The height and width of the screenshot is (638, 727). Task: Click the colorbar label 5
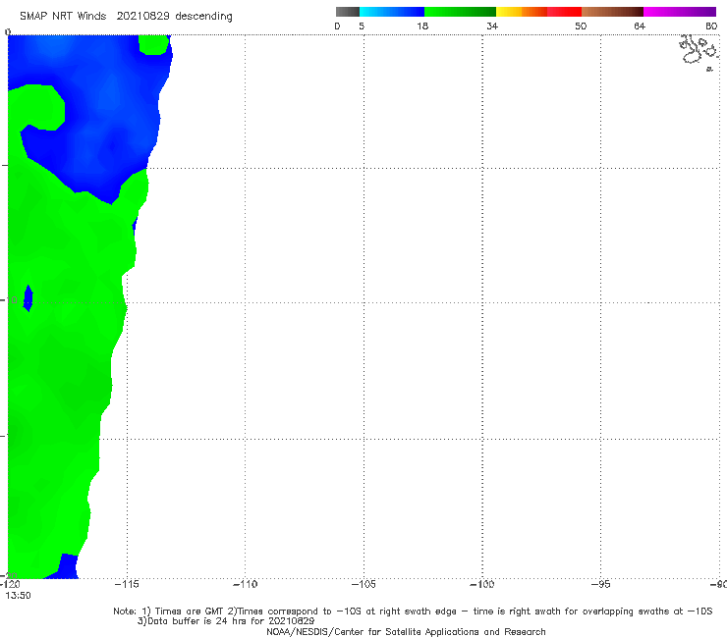point(362,26)
